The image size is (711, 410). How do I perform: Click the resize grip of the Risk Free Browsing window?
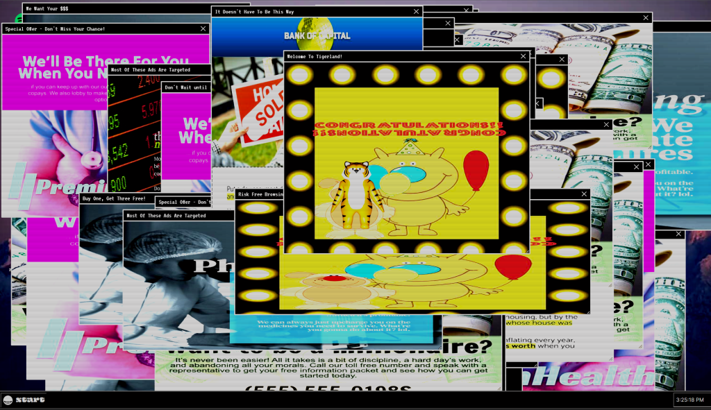[587, 311]
